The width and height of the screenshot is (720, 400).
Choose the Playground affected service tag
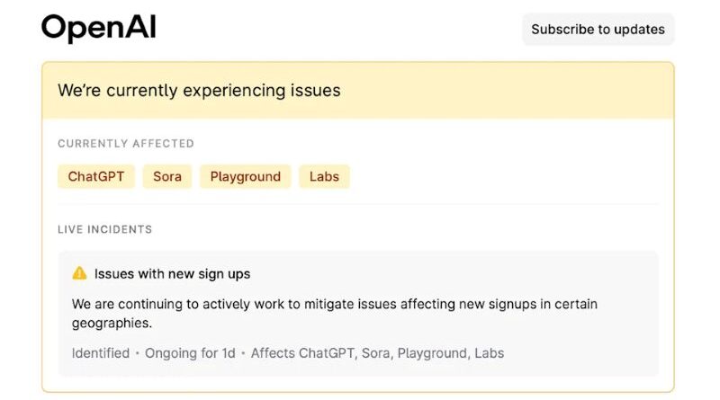pyautogui.click(x=246, y=176)
